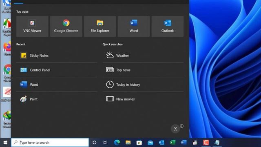Open Outlook from the taskbar
261x147 pixels.
pyautogui.click(x=161, y=143)
